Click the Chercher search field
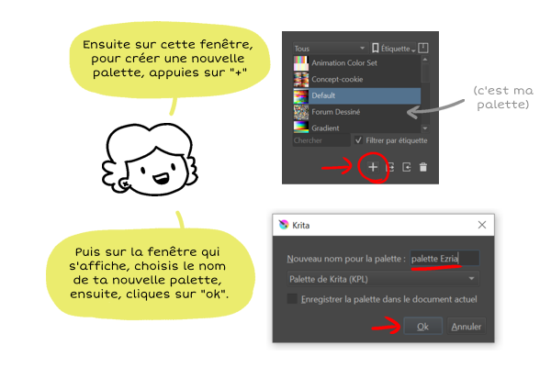The height and width of the screenshot is (367, 551). pos(321,140)
